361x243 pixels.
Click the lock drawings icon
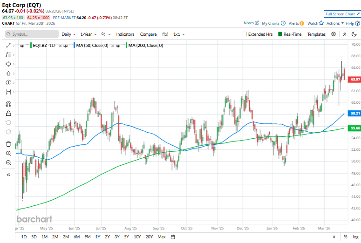pyautogui.click(x=8, y=113)
